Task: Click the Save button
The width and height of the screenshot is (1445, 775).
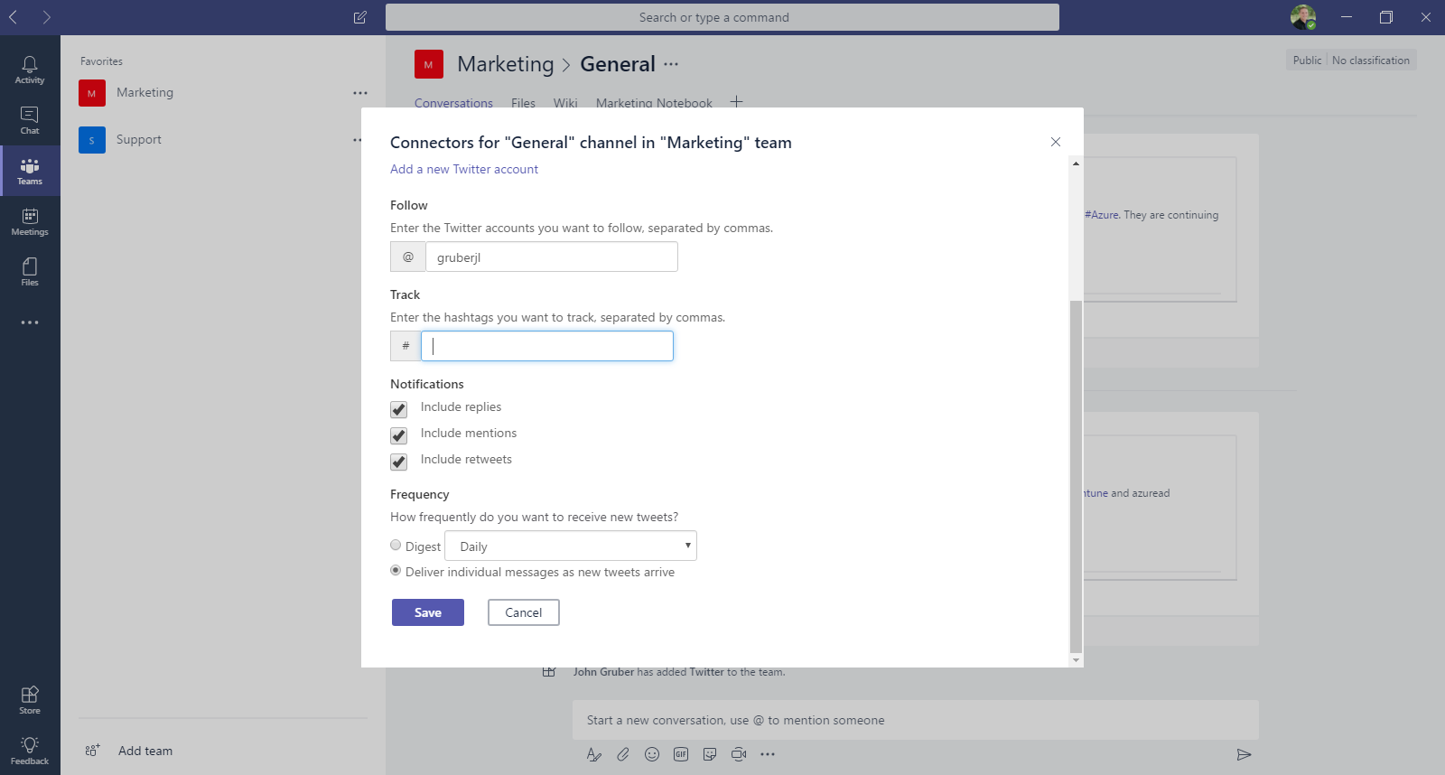Action: 428,612
